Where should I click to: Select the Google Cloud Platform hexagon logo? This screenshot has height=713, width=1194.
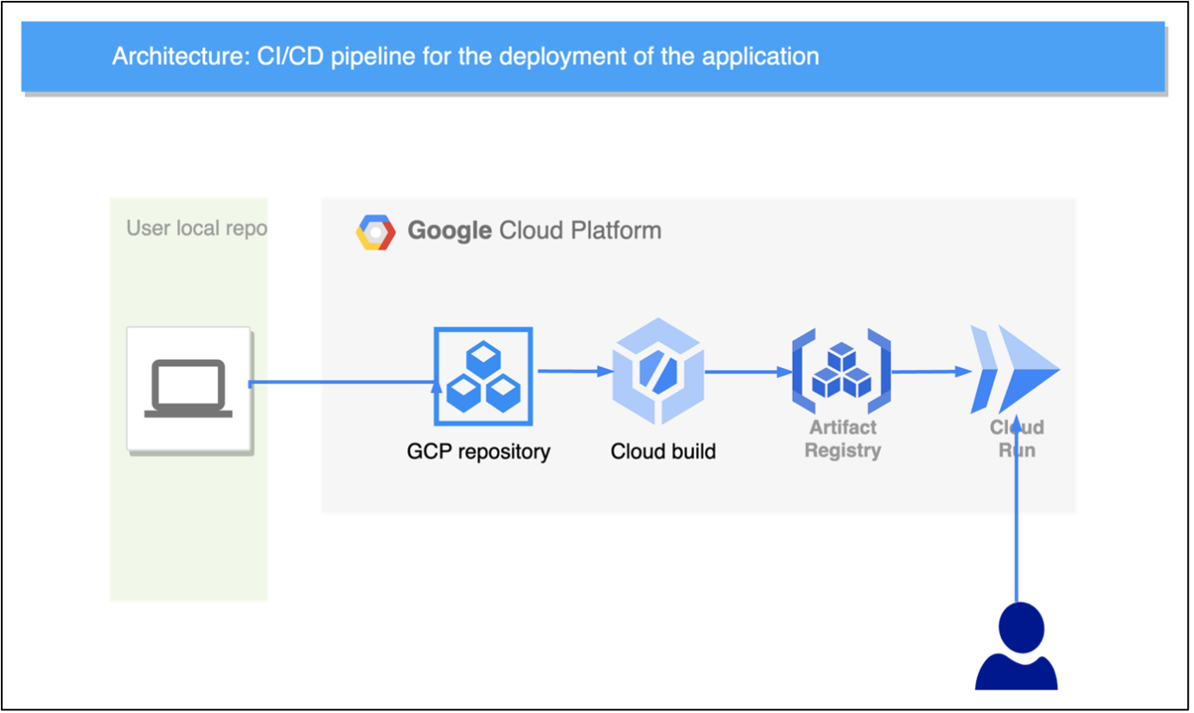point(376,230)
